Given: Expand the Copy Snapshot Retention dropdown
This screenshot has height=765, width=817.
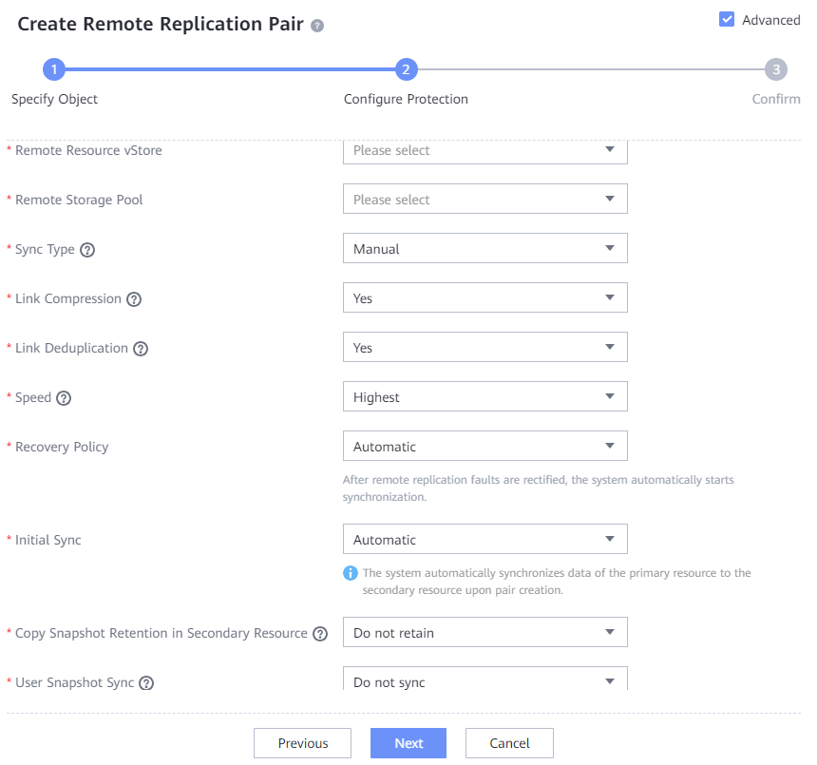Looking at the screenshot, I should [x=484, y=633].
